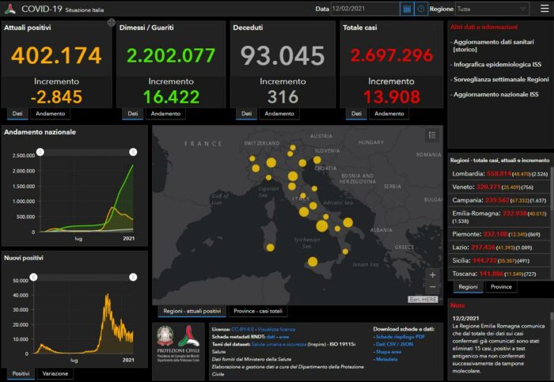Click the Friuli bubble near Slovenia label
Image resolution: width=554 pixels, height=382 pixels.
pos(317,160)
